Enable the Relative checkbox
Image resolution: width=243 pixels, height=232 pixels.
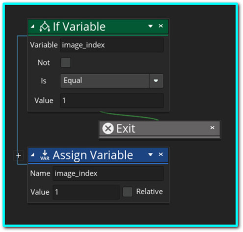coord(128,192)
